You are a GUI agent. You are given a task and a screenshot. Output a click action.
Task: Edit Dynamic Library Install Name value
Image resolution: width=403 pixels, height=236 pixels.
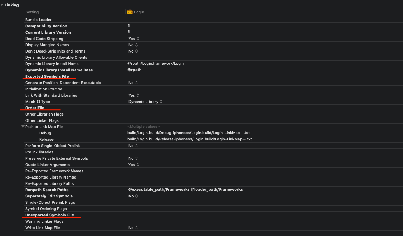pos(156,64)
